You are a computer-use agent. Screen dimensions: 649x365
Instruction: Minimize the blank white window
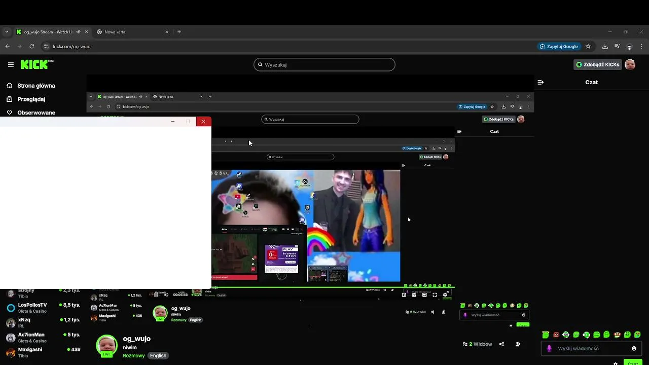pos(173,121)
